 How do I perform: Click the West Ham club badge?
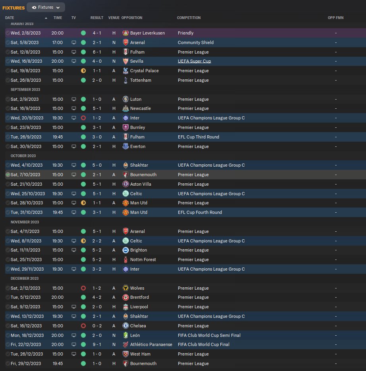tap(125, 354)
